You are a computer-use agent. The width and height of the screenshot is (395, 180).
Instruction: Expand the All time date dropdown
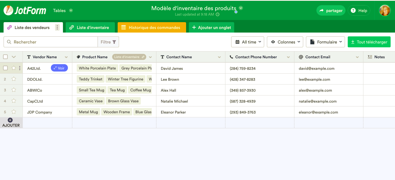(247, 42)
